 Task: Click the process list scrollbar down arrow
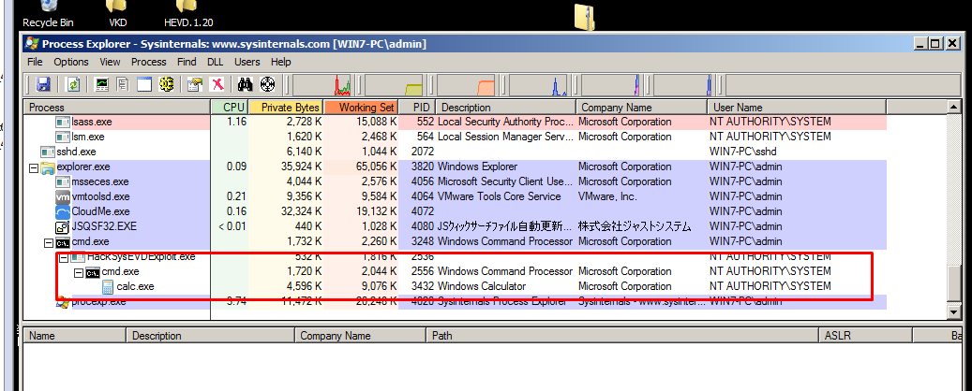point(954,312)
